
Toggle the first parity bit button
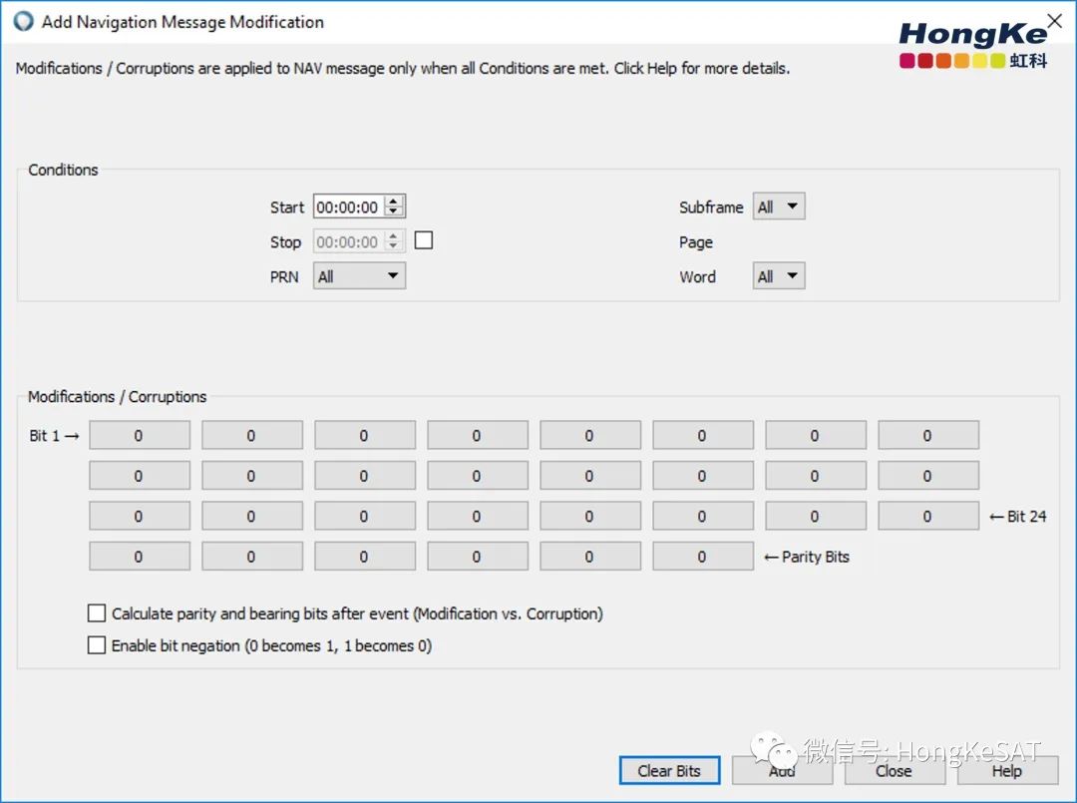click(140, 557)
